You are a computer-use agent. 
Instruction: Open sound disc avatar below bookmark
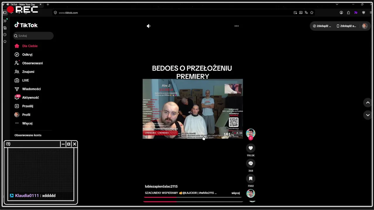click(x=250, y=193)
